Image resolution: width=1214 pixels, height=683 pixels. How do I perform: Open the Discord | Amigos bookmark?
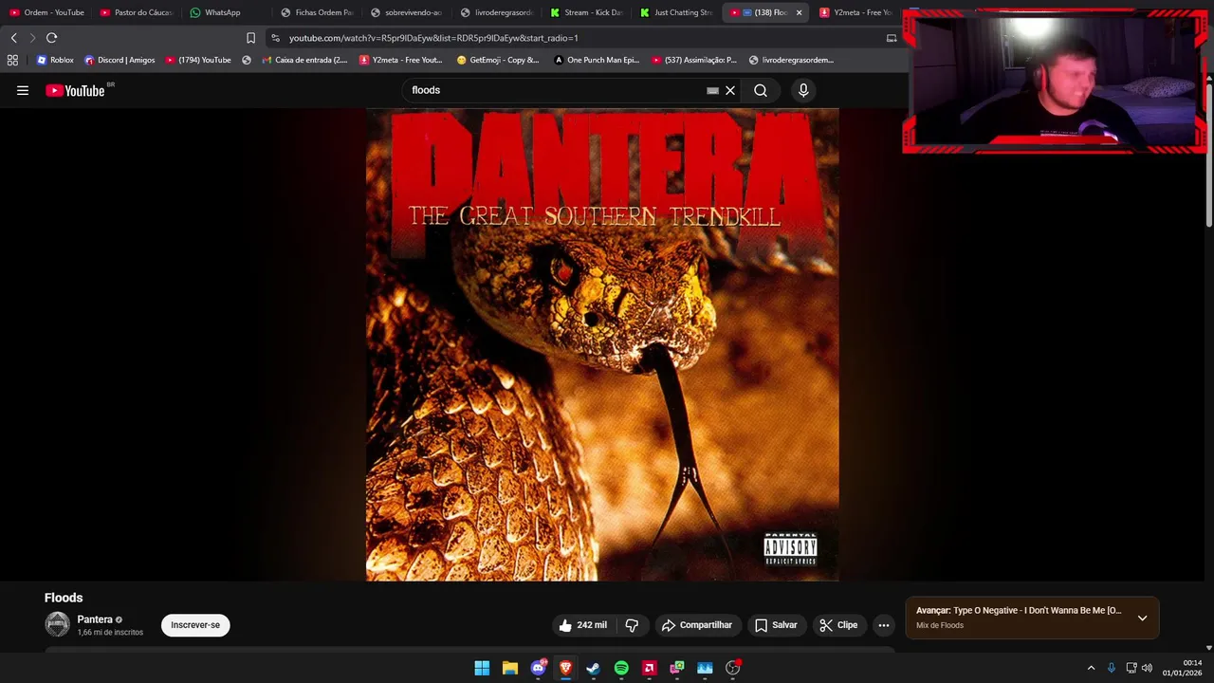(x=120, y=60)
